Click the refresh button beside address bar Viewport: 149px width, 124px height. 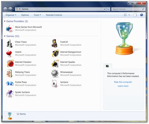(108, 9)
